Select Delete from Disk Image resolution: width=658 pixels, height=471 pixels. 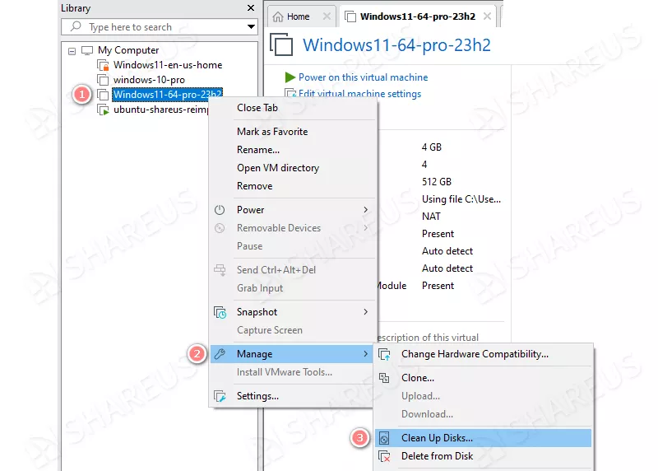coord(484,456)
